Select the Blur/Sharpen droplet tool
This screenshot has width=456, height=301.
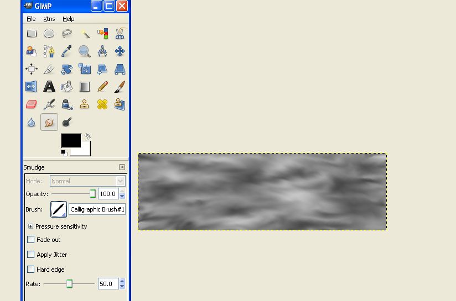tap(32, 122)
